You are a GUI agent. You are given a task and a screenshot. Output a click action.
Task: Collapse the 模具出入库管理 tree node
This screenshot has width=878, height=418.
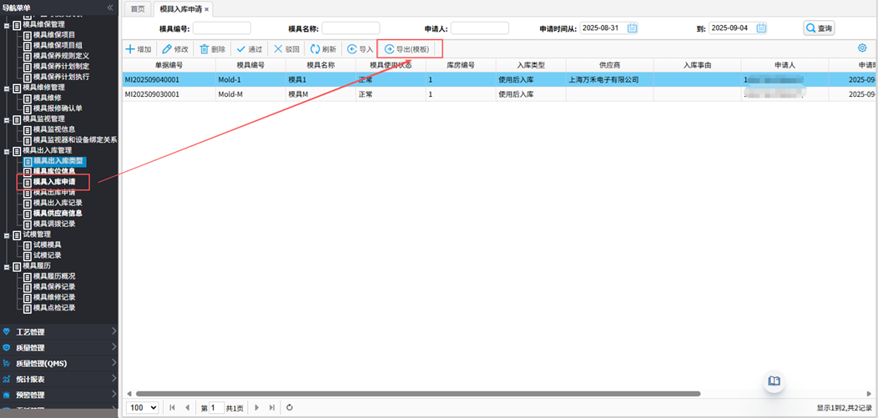click(x=7, y=151)
